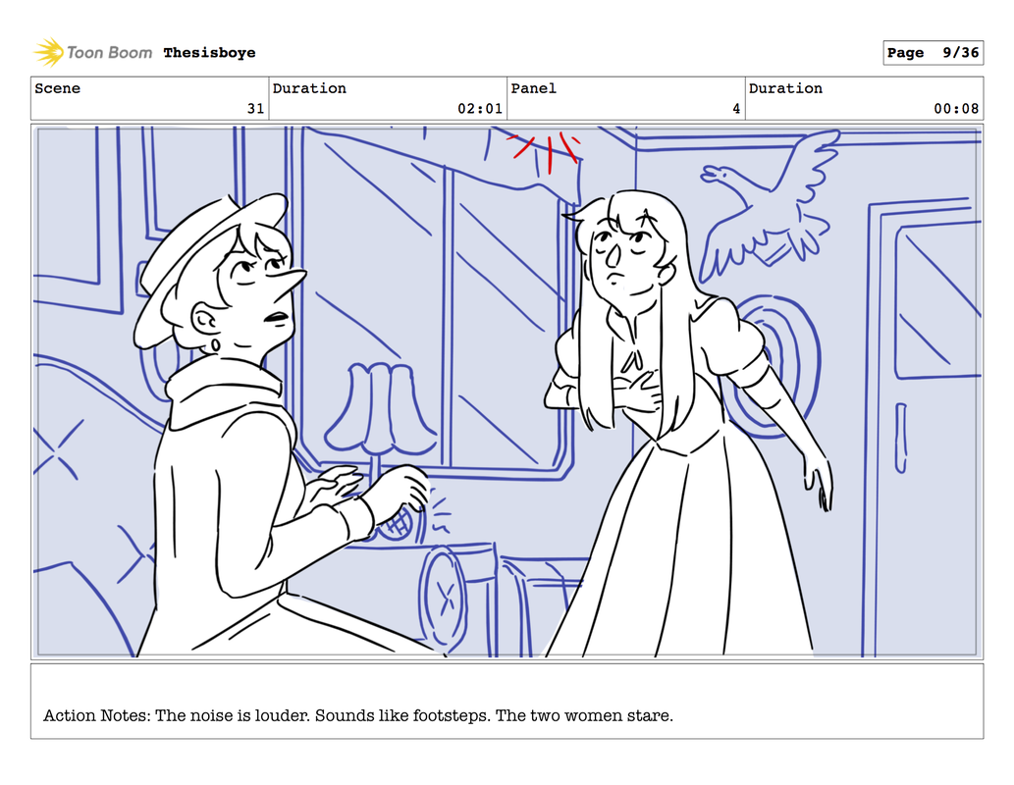Click the storyboard panel drawing
This screenshot has width=1014, height=785.
coord(507,392)
